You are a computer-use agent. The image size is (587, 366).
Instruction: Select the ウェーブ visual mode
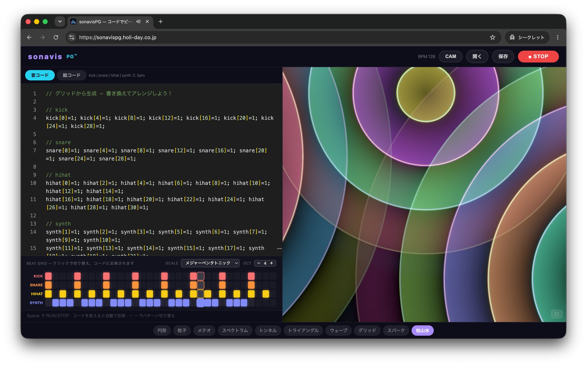[x=338, y=331]
